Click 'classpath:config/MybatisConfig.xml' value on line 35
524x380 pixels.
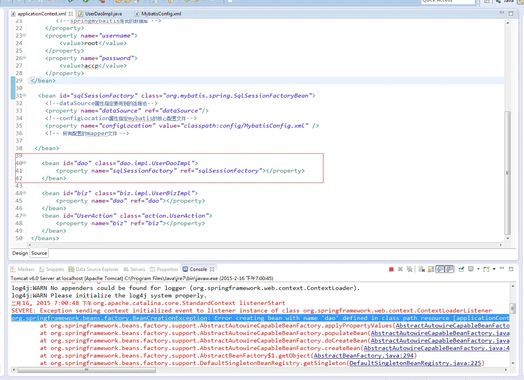(244, 126)
